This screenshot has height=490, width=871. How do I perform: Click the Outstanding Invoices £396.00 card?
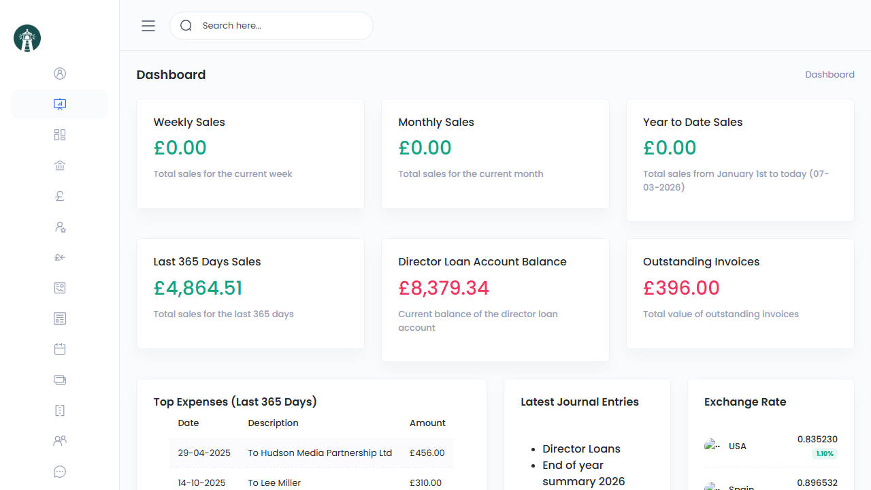coord(740,293)
